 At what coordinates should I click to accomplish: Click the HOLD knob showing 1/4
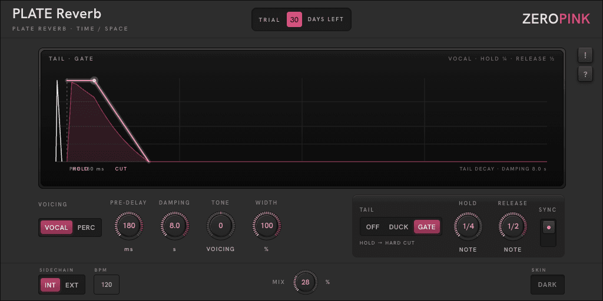coord(468,226)
